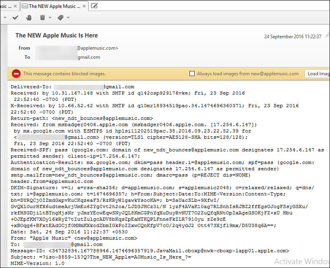This screenshot has height=268, width=330.
Task: Close the partially visible "sic ..." tab
Action: click(x=15, y=6)
